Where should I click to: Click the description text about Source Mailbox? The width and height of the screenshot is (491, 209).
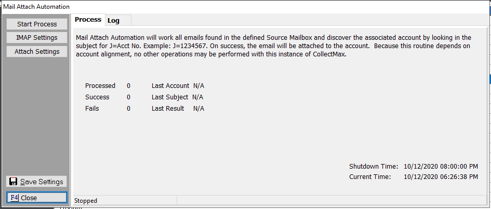(273, 46)
